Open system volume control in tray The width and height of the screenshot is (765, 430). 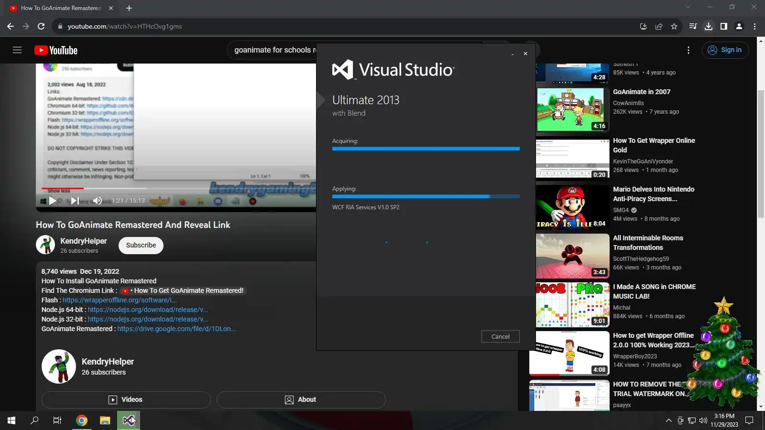coord(703,420)
